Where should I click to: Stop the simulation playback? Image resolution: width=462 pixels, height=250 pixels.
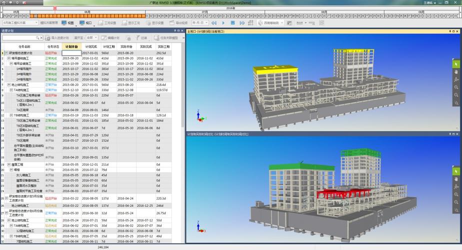point(232,23)
